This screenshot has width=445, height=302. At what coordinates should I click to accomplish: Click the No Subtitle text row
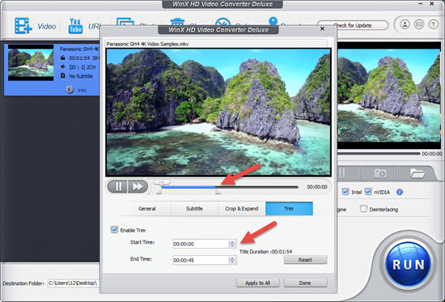tap(81, 76)
